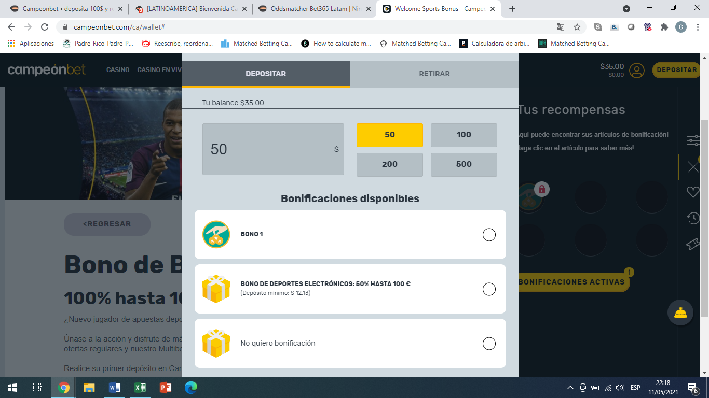Pick the 500 deposit amount button
This screenshot has width=709, height=398.
coord(463,164)
